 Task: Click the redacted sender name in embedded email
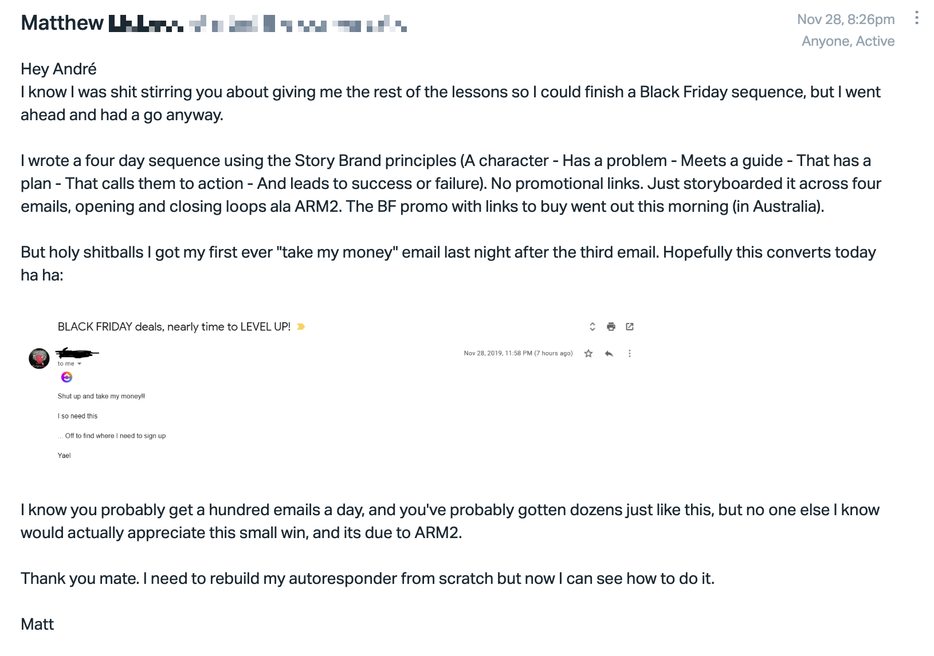(77, 352)
